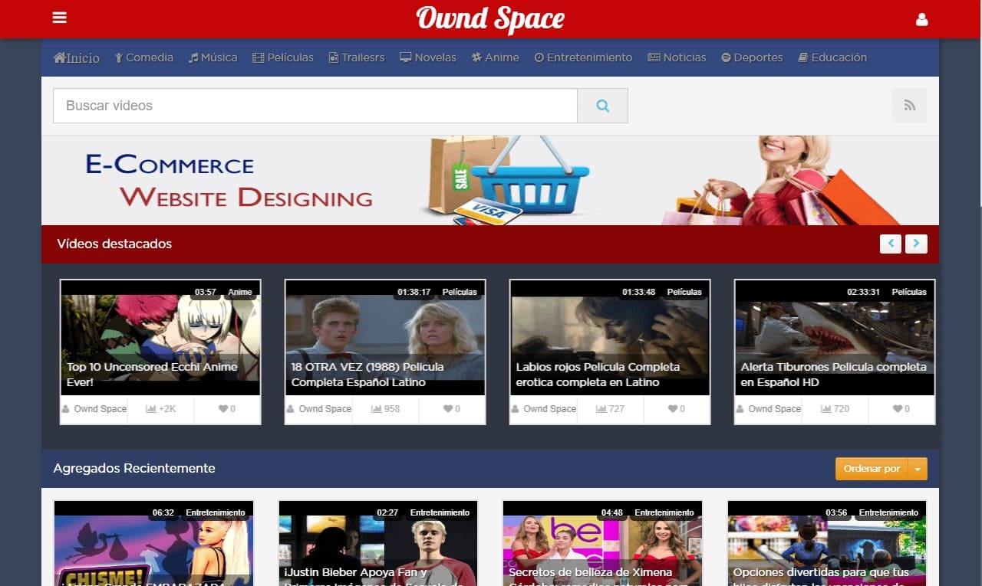Viewport: 982px width, 586px height.
Task: Open 18 OTRA VEZ (1988) video thumbnail
Action: [x=385, y=338]
